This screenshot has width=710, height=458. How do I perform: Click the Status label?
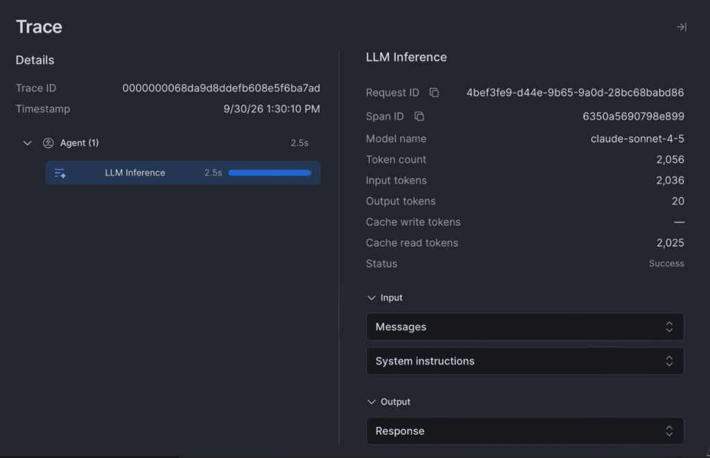pyautogui.click(x=381, y=264)
